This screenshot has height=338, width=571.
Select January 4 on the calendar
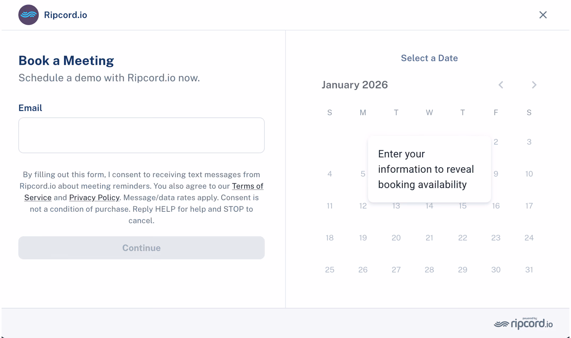point(330,174)
